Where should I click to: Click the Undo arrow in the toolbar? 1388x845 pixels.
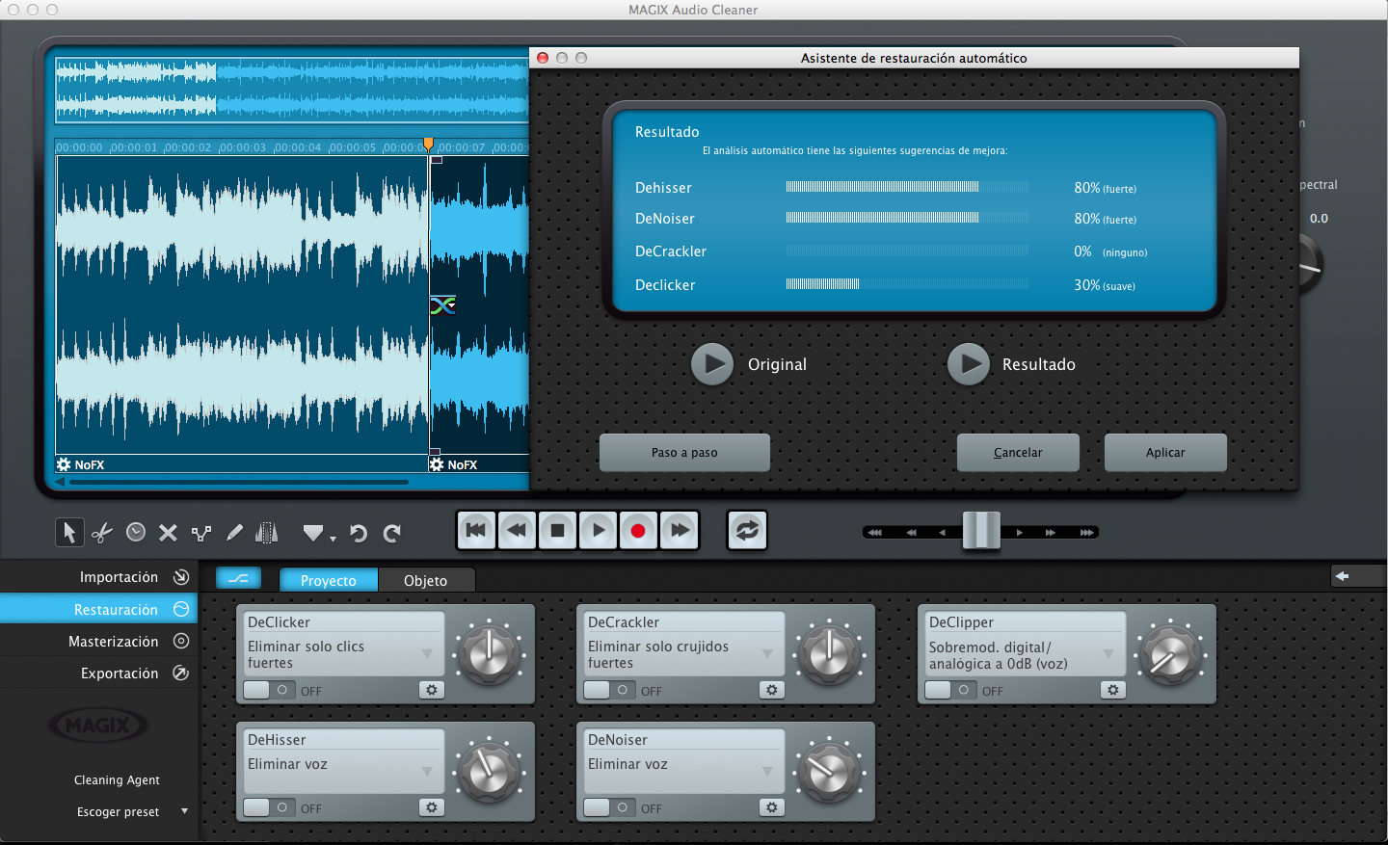pos(359,532)
